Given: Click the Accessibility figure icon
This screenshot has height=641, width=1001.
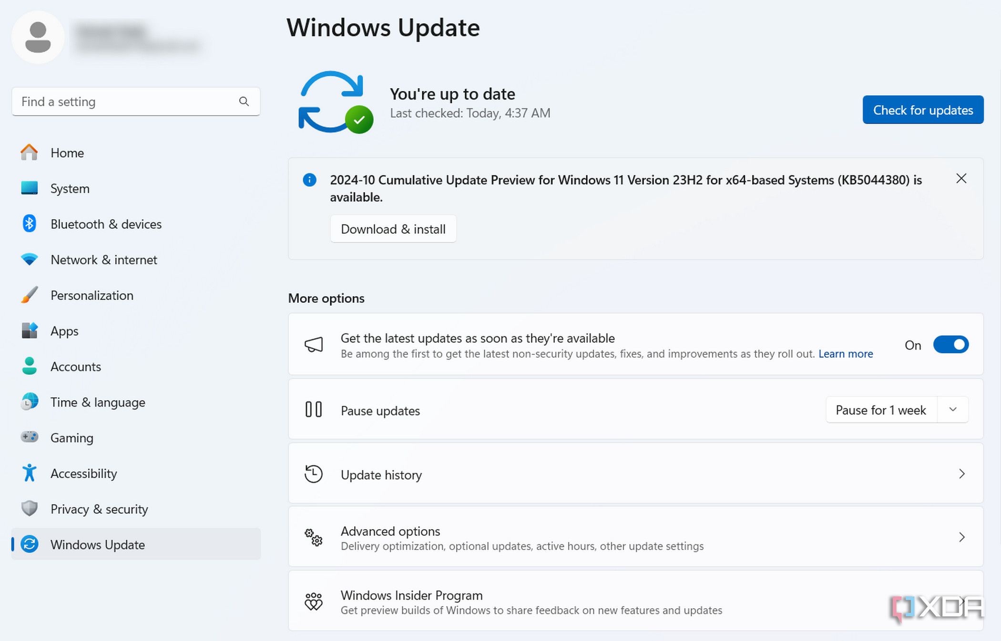Looking at the screenshot, I should [x=29, y=473].
